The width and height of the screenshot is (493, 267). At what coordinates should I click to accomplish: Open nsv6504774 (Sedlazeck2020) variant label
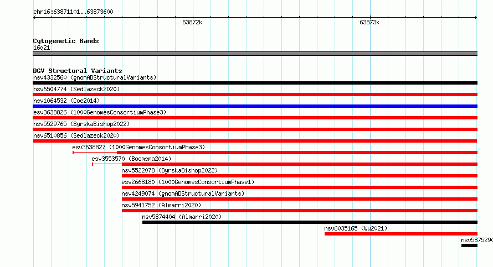pos(76,89)
